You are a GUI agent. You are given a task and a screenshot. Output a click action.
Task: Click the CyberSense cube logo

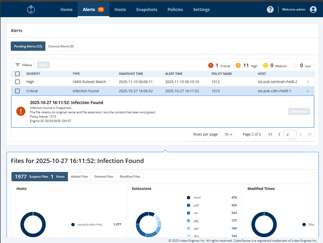point(31,9)
